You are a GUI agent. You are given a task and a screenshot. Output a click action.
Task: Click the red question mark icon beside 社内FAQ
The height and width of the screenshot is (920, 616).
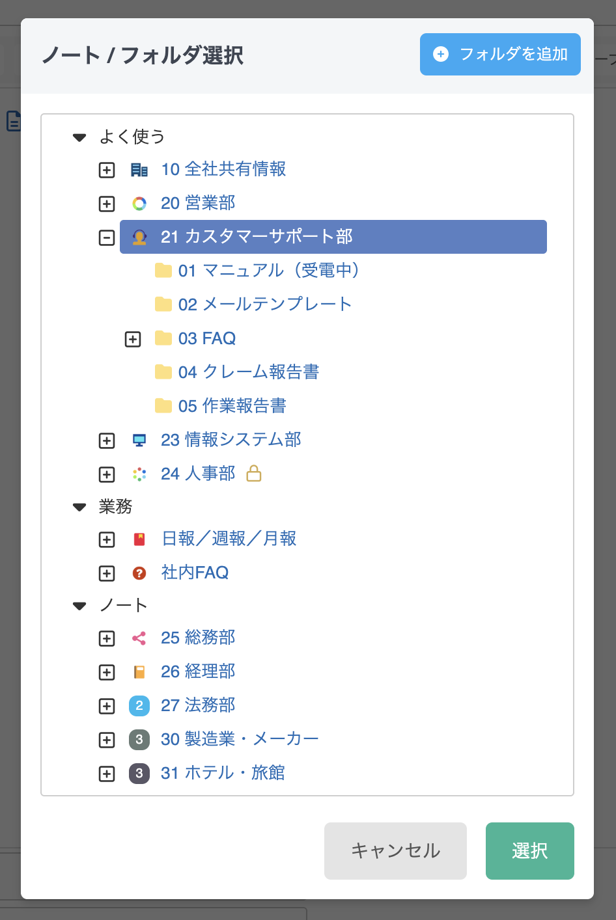139,573
